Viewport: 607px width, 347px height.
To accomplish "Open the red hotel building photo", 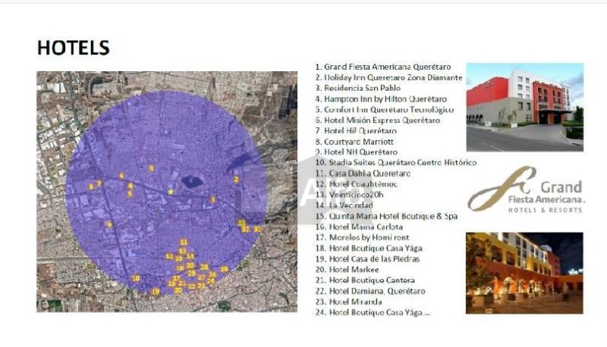I will coord(524,107).
